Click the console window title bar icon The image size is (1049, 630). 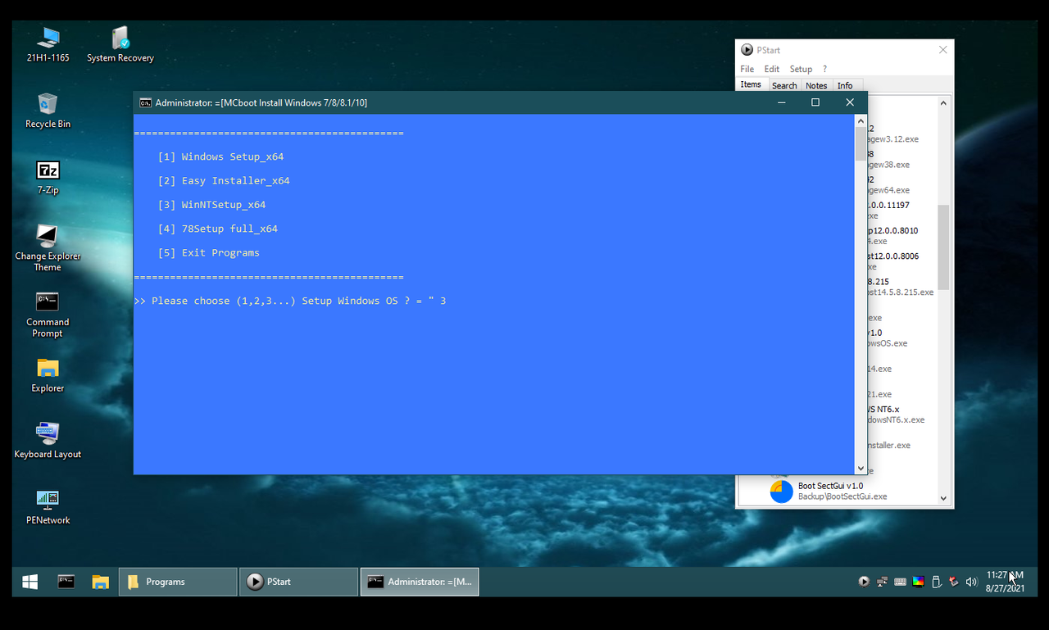click(x=145, y=102)
